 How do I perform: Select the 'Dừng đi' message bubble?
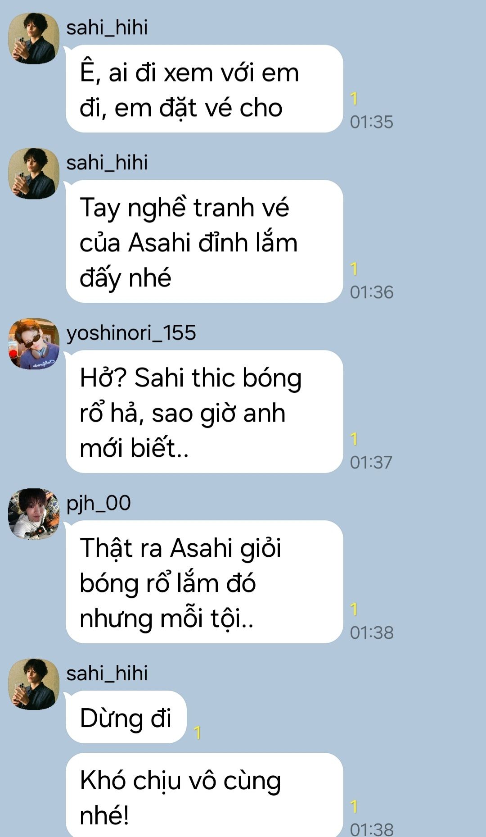(126, 717)
